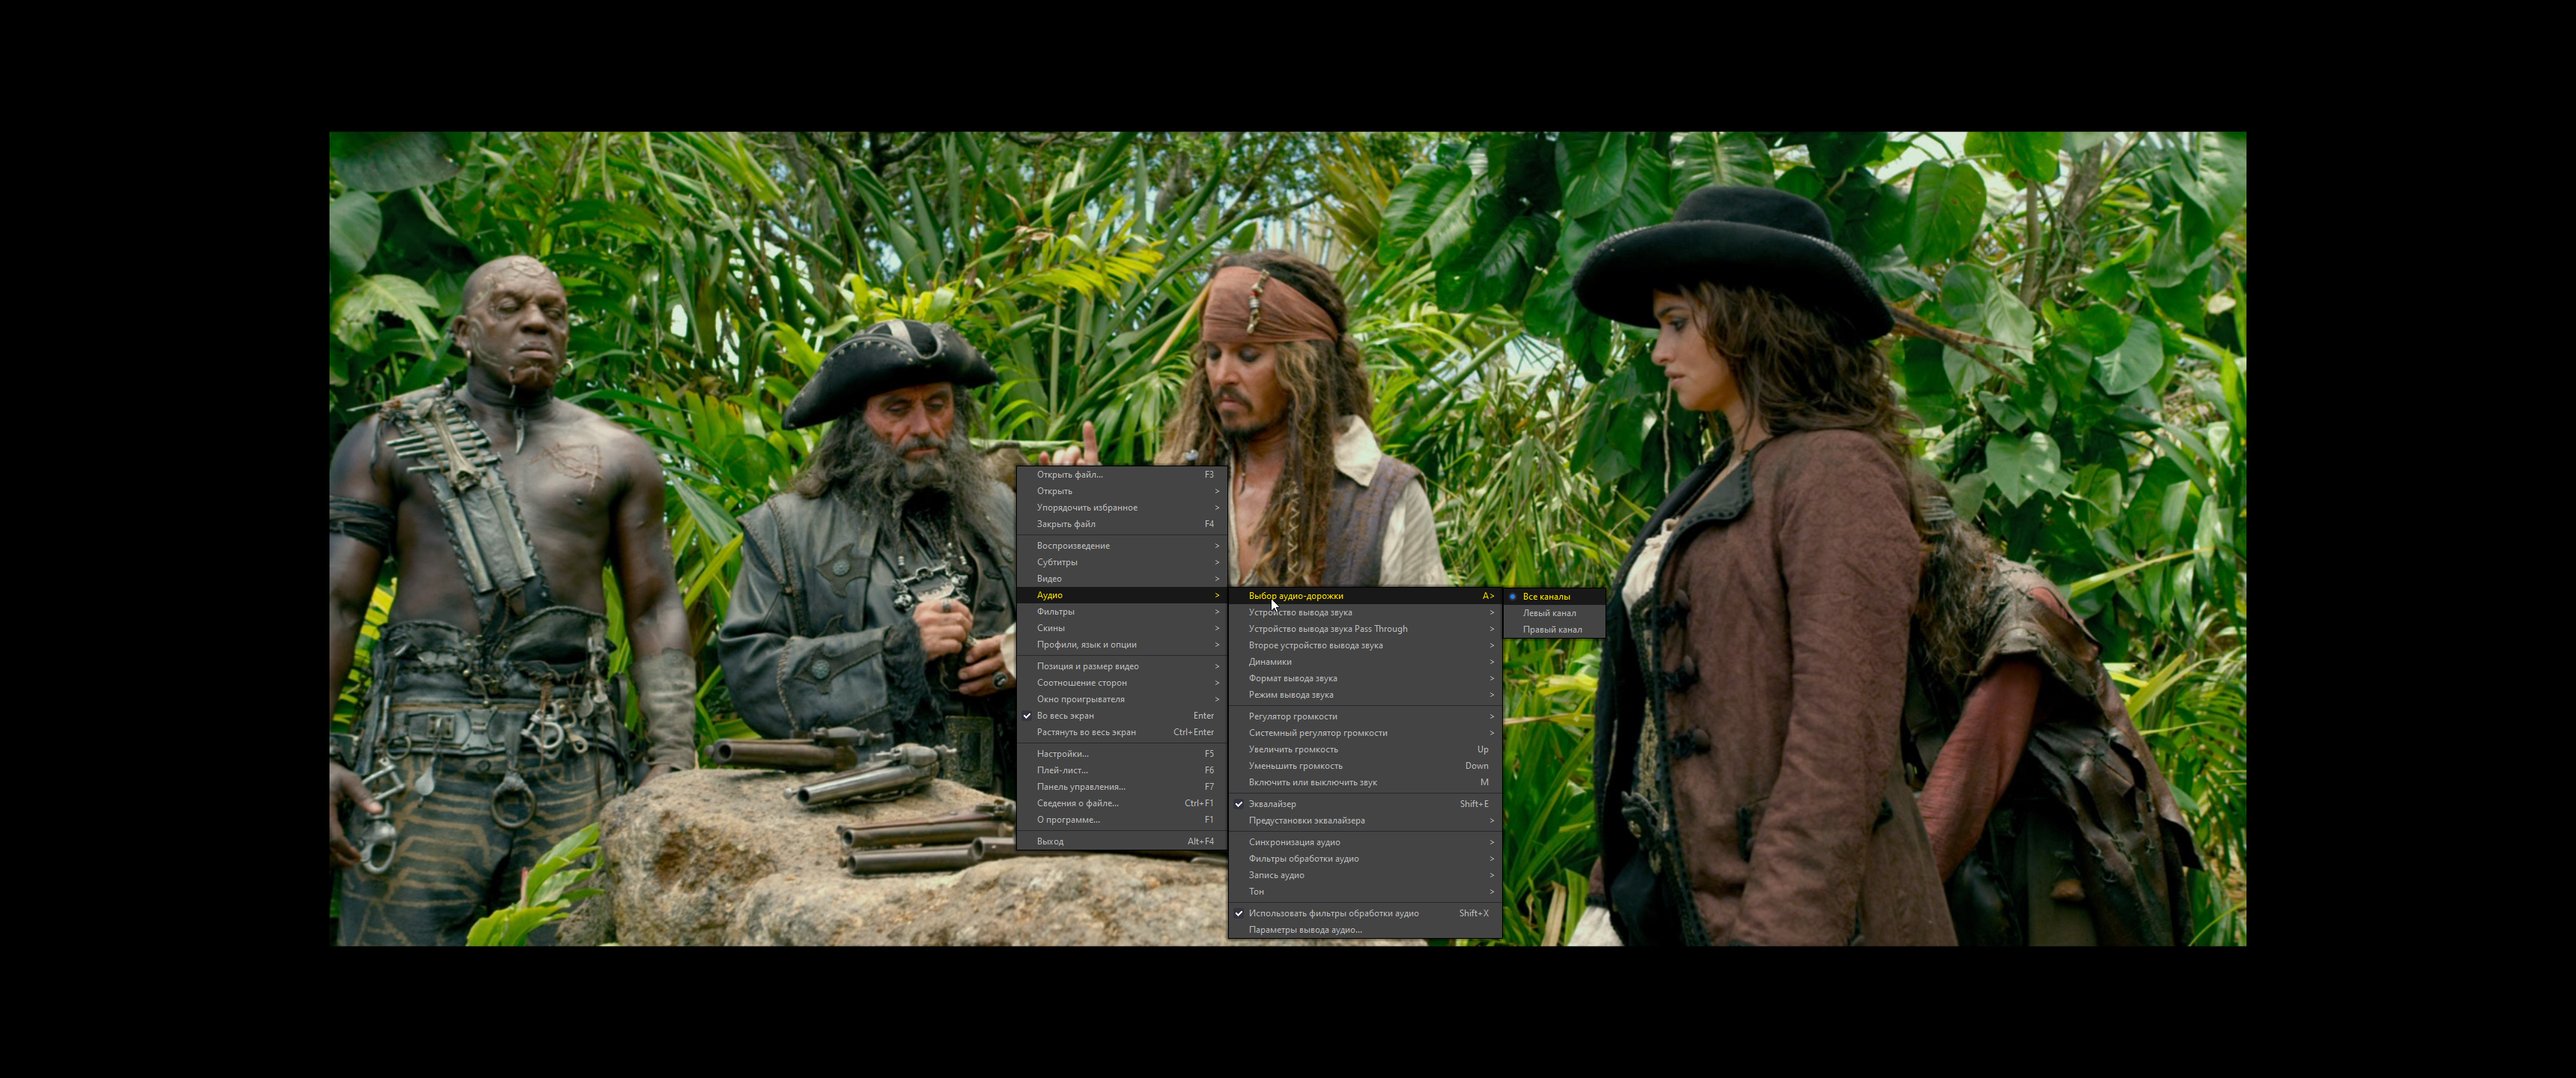Expand the 'Субтитры' submenu

1057,562
